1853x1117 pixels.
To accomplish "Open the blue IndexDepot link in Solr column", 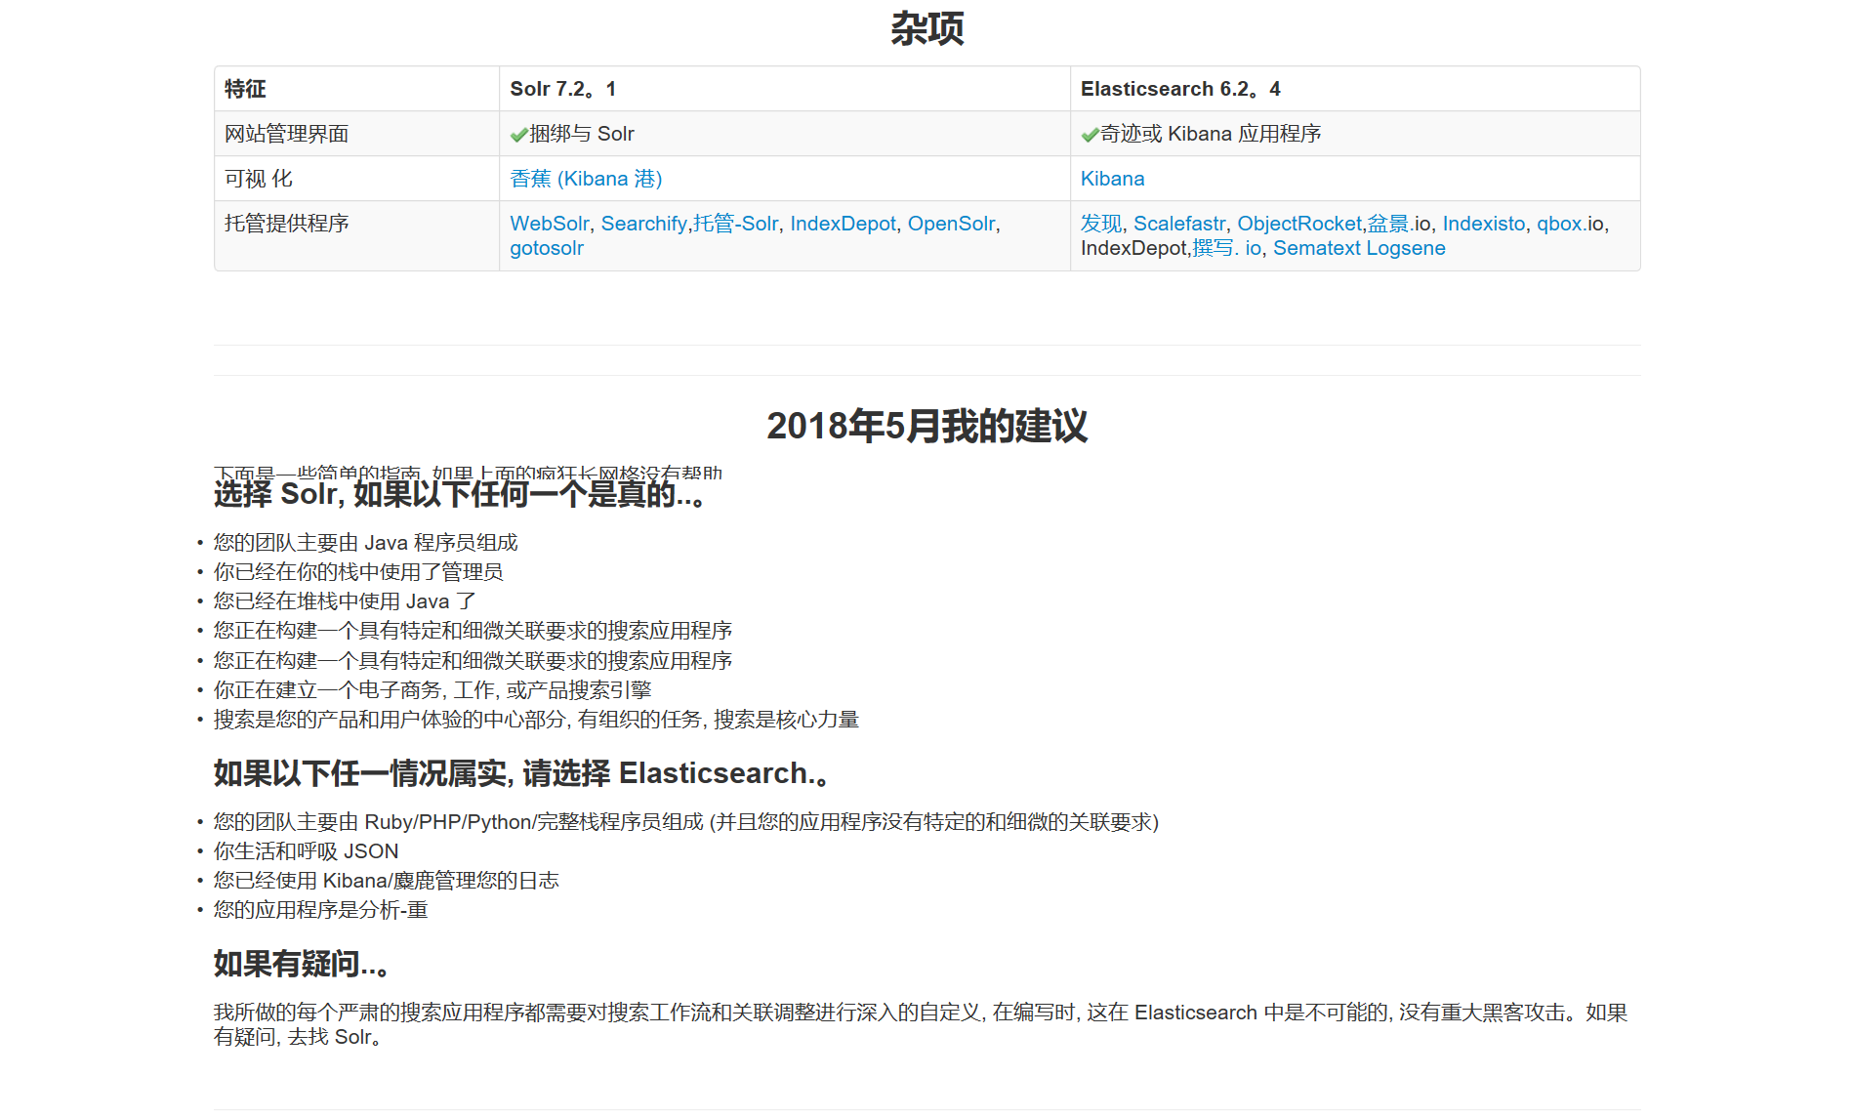I will pos(843,224).
